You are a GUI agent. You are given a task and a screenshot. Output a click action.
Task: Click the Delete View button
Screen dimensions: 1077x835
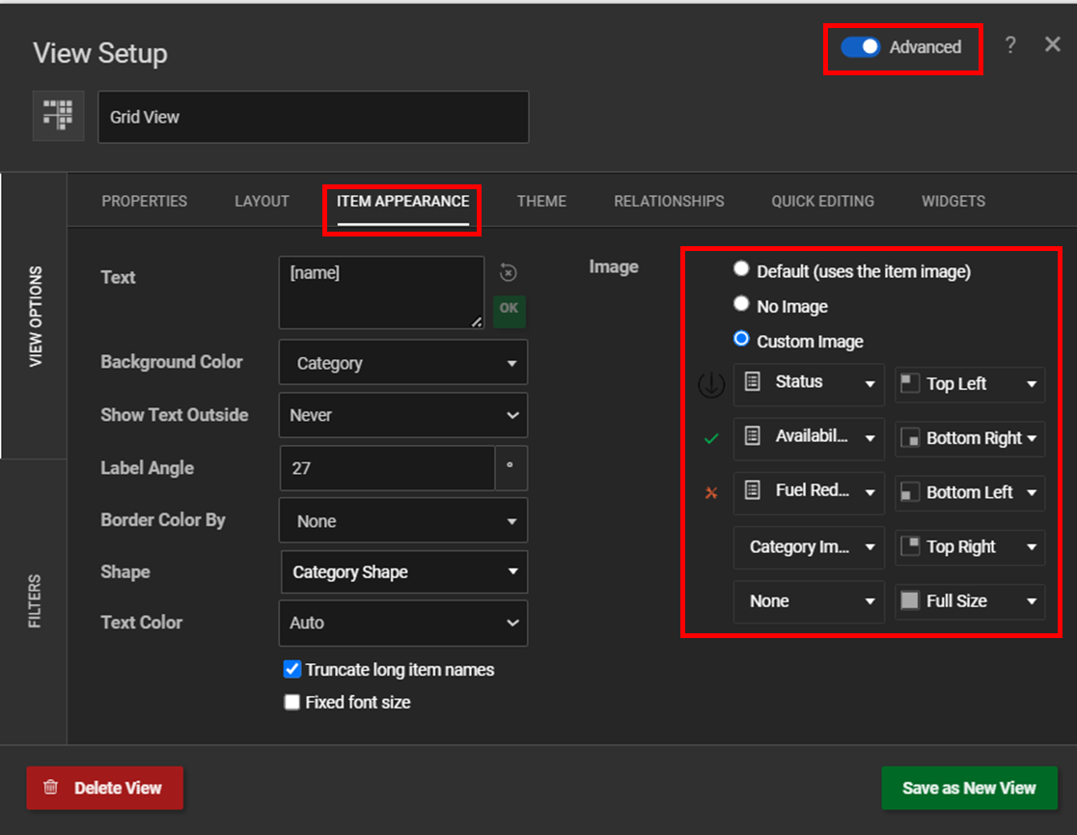tap(105, 788)
